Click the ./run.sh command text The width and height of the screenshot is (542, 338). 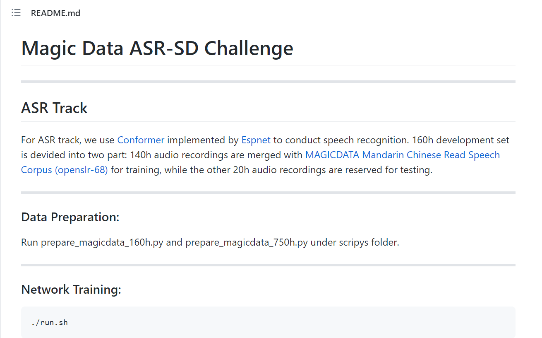point(49,322)
